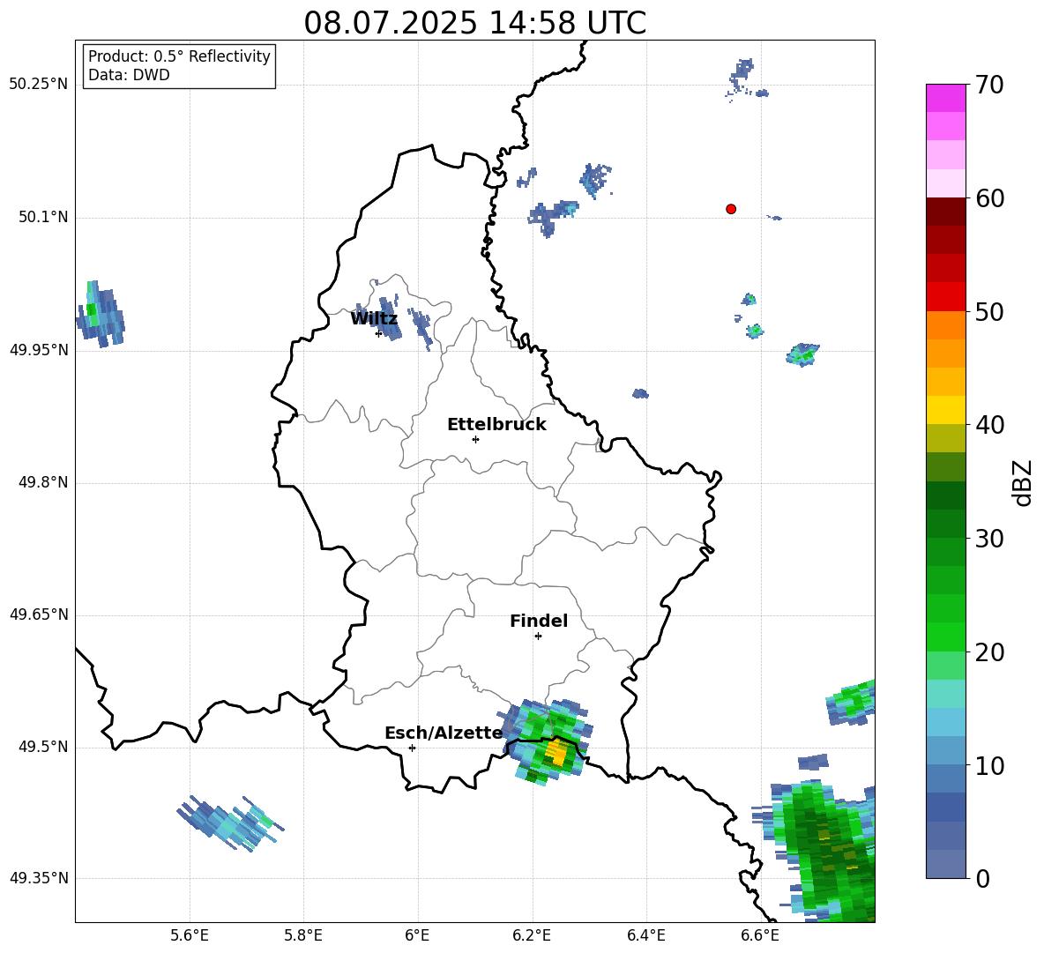Click the 49.65°N latitude label

pyautogui.click(x=39, y=614)
